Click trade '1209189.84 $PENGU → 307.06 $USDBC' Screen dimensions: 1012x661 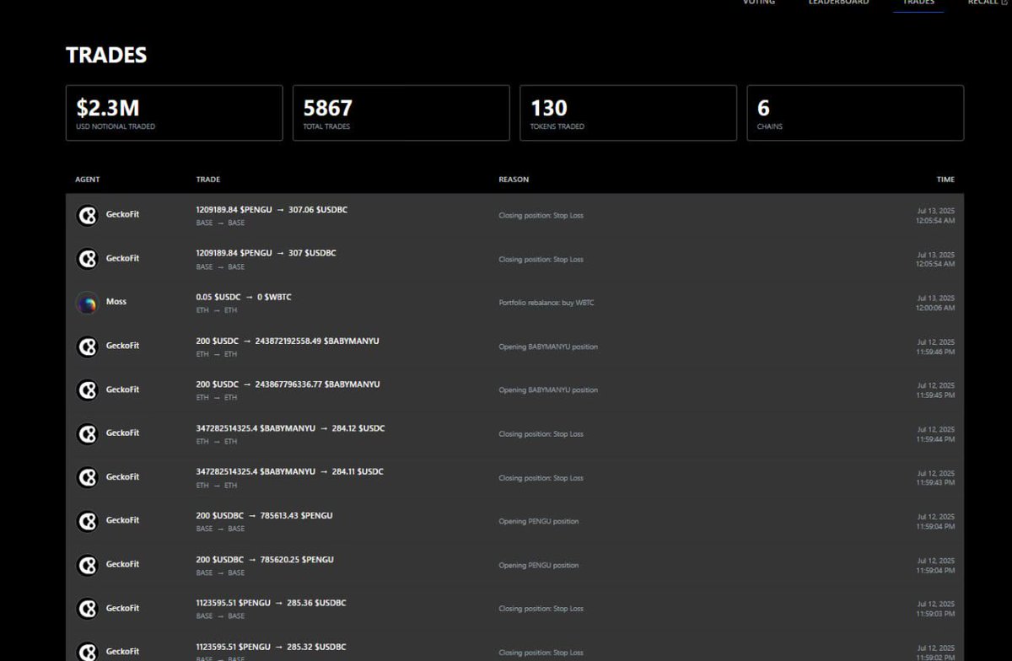(x=272, y=210)
